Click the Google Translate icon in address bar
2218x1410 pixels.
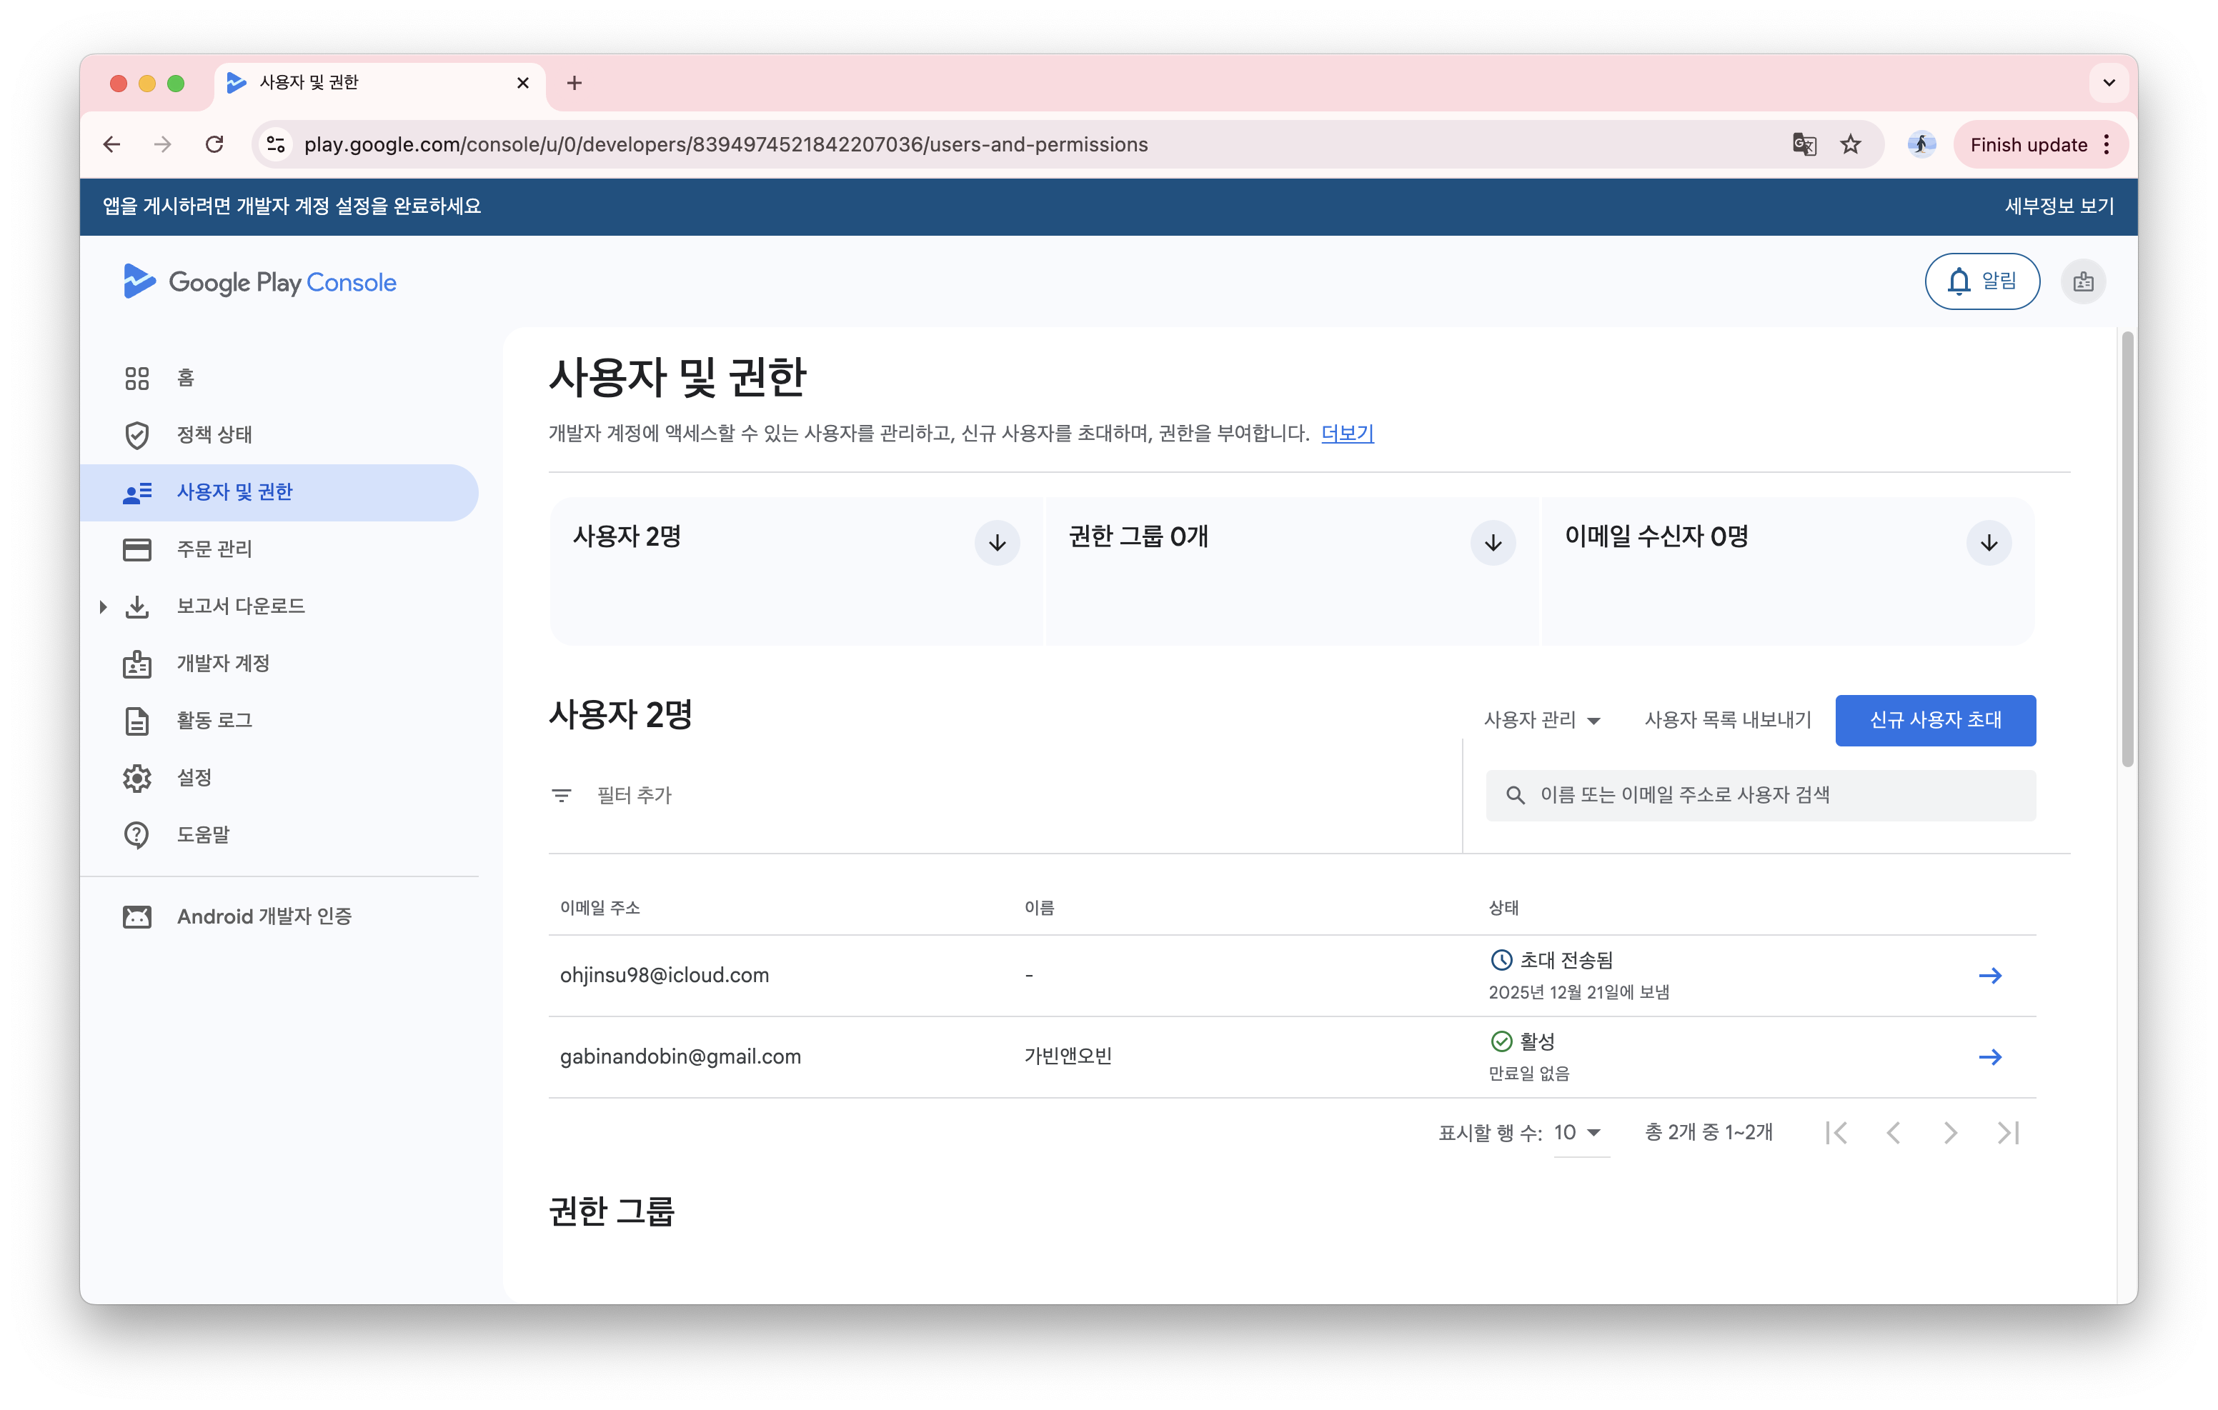click(1804, 144)
